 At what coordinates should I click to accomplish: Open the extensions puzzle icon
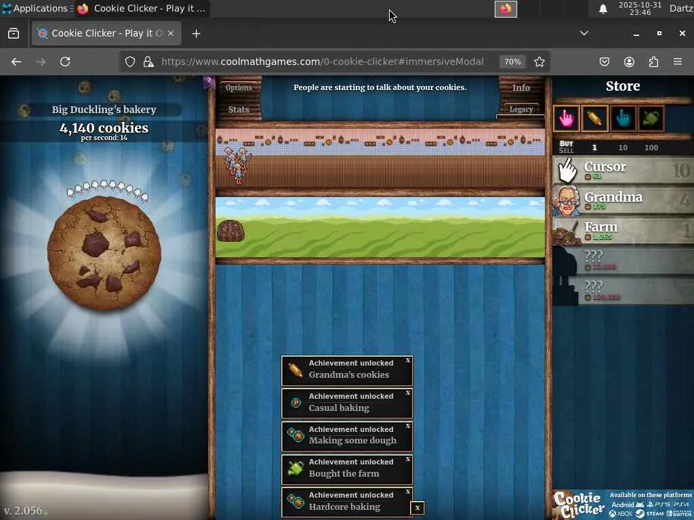pos(653,62)
